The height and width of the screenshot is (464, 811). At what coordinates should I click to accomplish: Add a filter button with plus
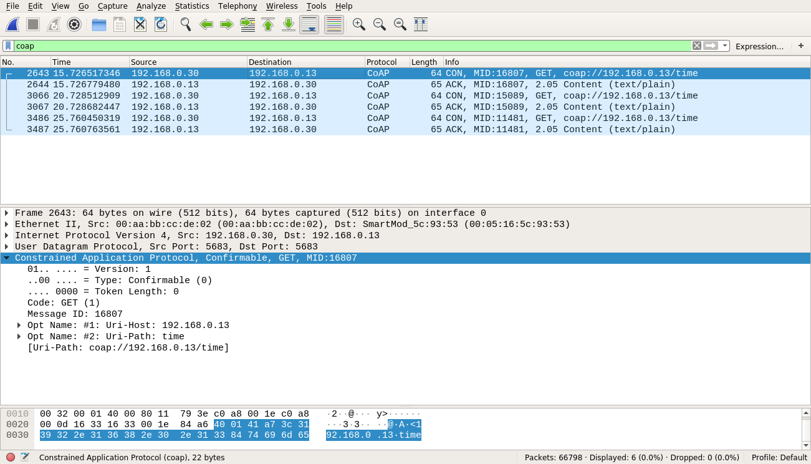click(x=801, y=46)
